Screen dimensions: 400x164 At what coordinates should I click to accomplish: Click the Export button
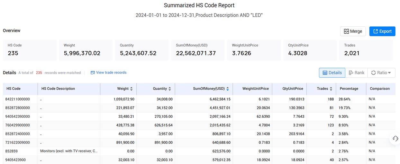click(382, 31)
